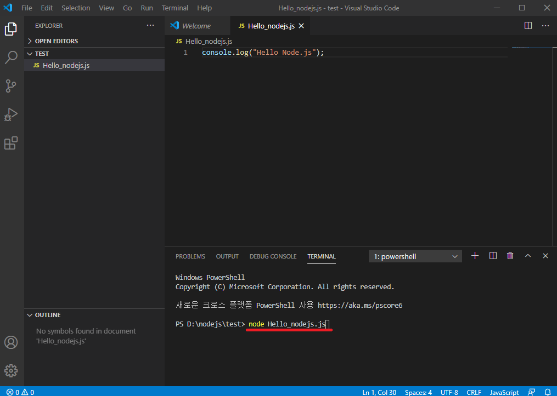Open the View menu
The width and height of the screenshot is (557, 396).
pos(106,8)
